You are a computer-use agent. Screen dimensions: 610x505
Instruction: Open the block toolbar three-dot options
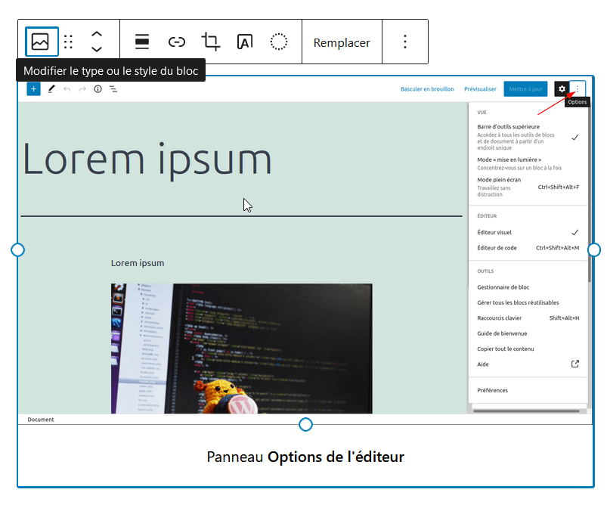[x=405, y=42]
